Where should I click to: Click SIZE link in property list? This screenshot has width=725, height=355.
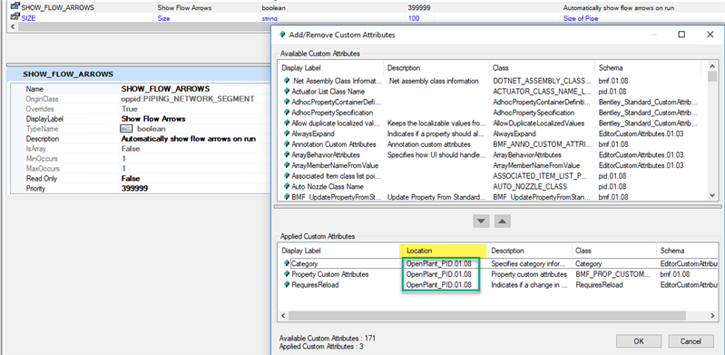click(28, 18)
